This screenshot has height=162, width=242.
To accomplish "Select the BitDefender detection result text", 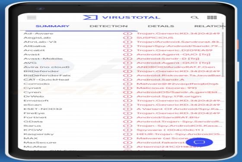I will pos(178,71).
